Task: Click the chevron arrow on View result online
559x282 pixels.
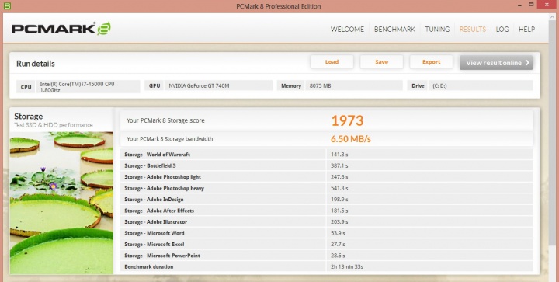Action: pyautogui.click(x=527, y=63)
